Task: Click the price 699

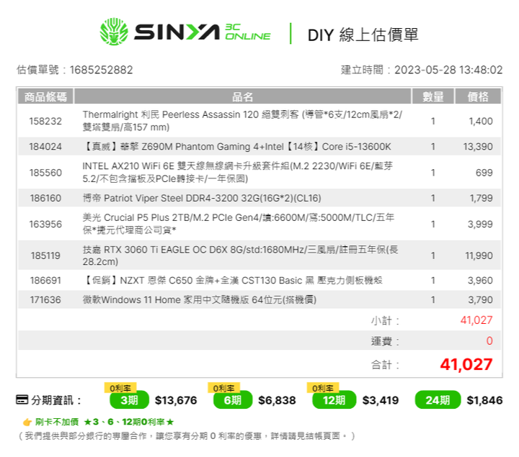Action: point(484,173)
